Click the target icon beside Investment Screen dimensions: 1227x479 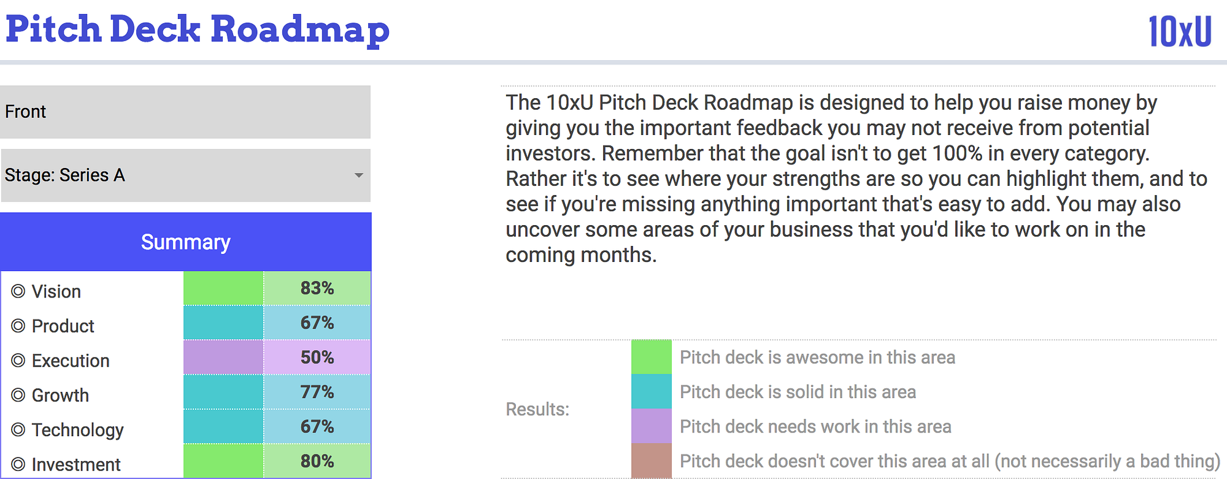coord(18,464)
